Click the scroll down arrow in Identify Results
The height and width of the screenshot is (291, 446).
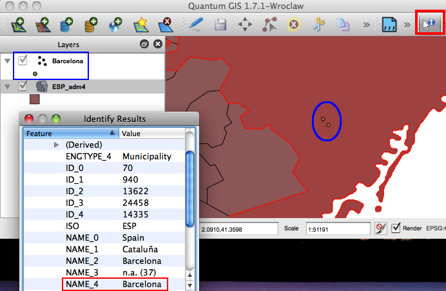coord(189,285)
